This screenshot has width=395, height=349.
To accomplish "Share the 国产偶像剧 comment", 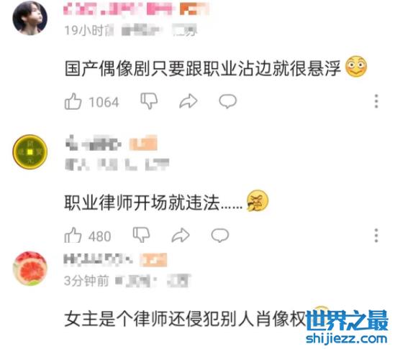I will tap(189, 101).
